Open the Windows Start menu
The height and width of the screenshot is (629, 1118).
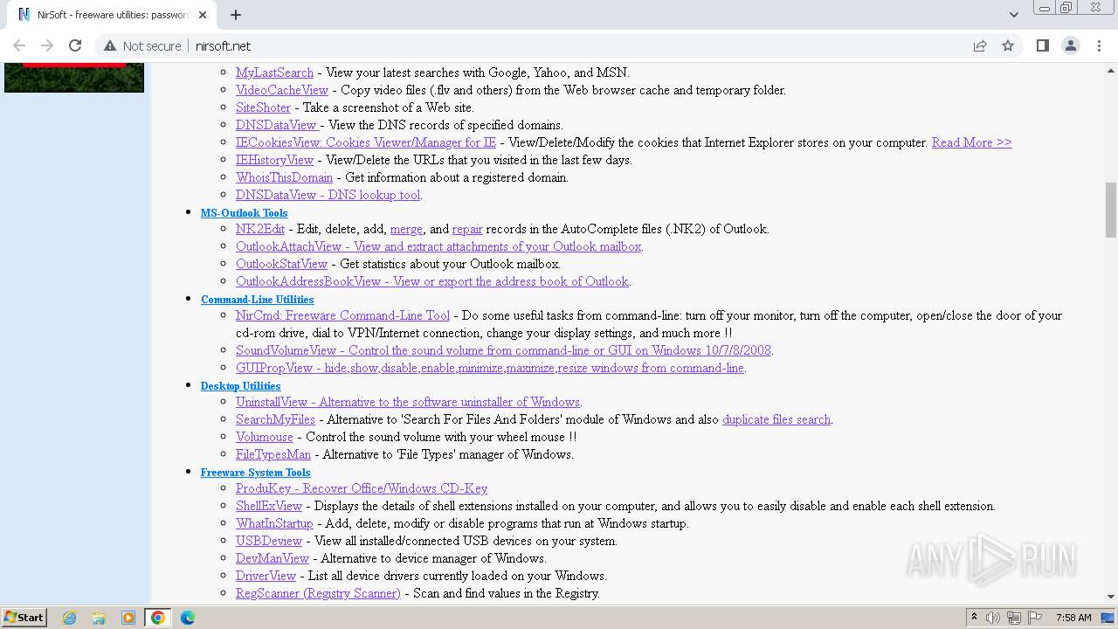24,618
